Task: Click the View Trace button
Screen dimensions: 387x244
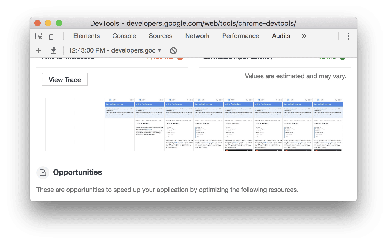Action: pyautogui.click(x=65, y=79)
